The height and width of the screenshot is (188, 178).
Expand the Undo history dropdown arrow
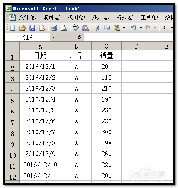[141, 28]
